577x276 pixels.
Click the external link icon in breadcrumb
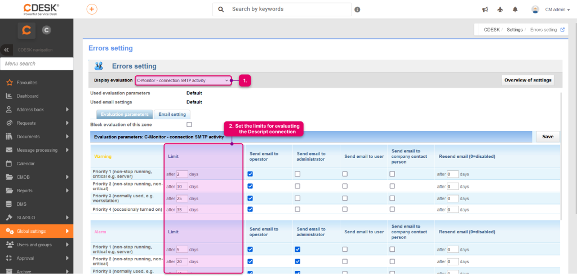click(x=562, y=30)
